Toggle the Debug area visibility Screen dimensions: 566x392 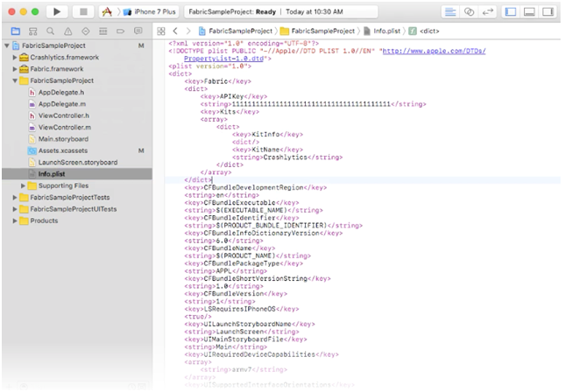529,12
